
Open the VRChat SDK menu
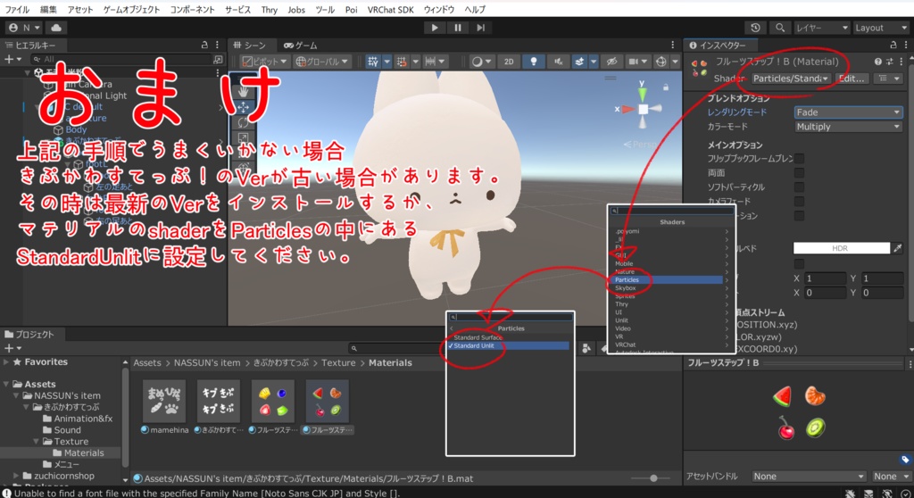pos(391,9)
